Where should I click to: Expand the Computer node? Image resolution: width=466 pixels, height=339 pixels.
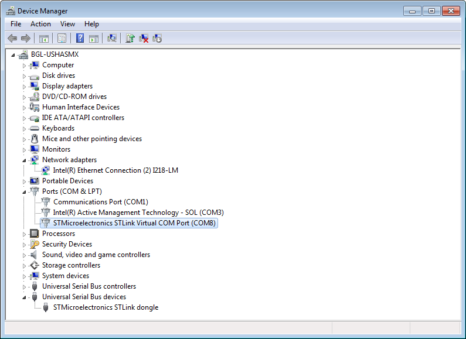24,66
